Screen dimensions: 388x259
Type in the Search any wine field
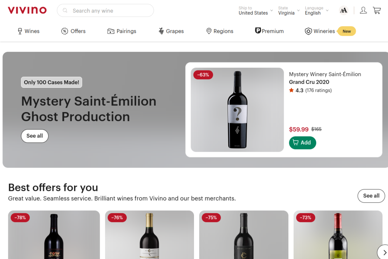(109, 11)
